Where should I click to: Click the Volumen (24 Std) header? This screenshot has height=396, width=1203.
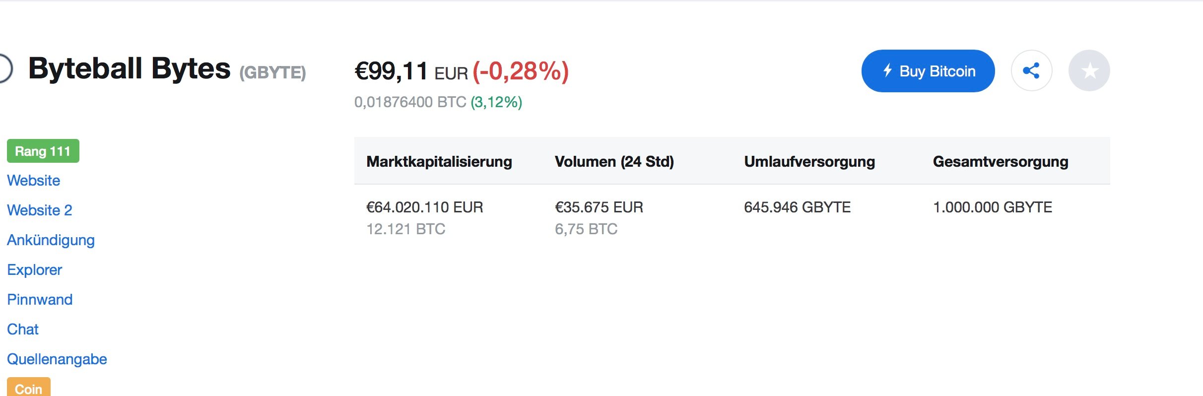(x=614, y=162)
